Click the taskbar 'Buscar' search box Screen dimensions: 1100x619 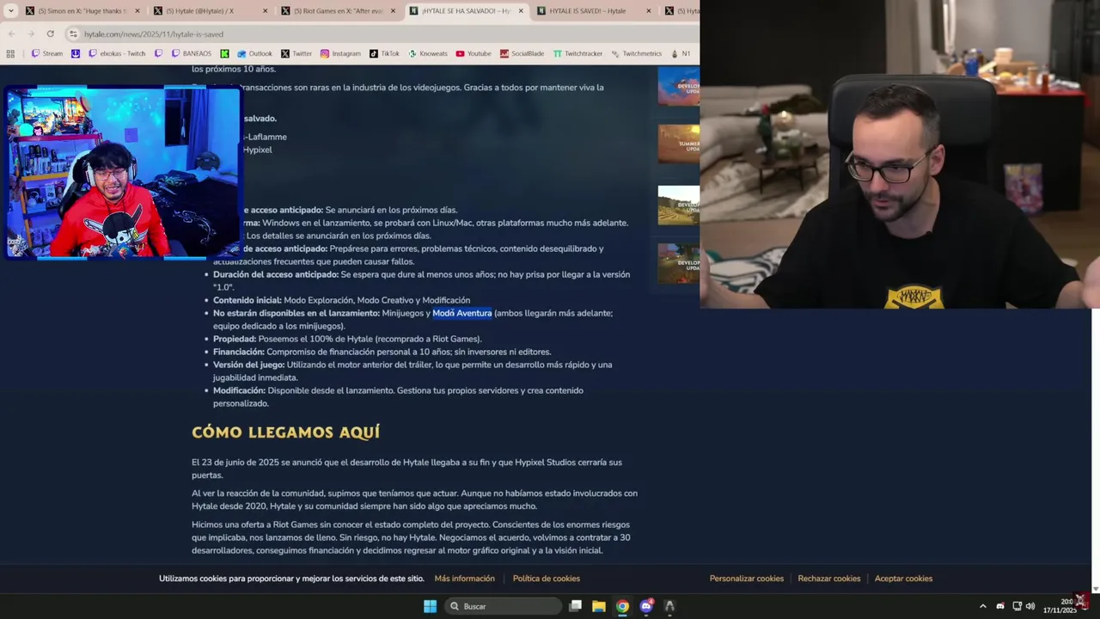point(504,606)
